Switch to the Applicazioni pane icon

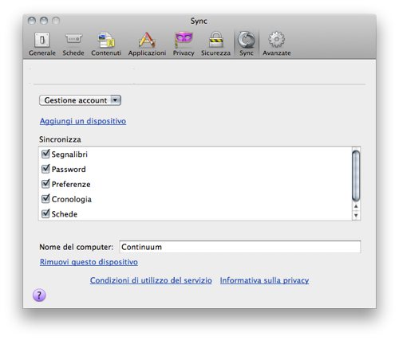click(x=147, y=40)
